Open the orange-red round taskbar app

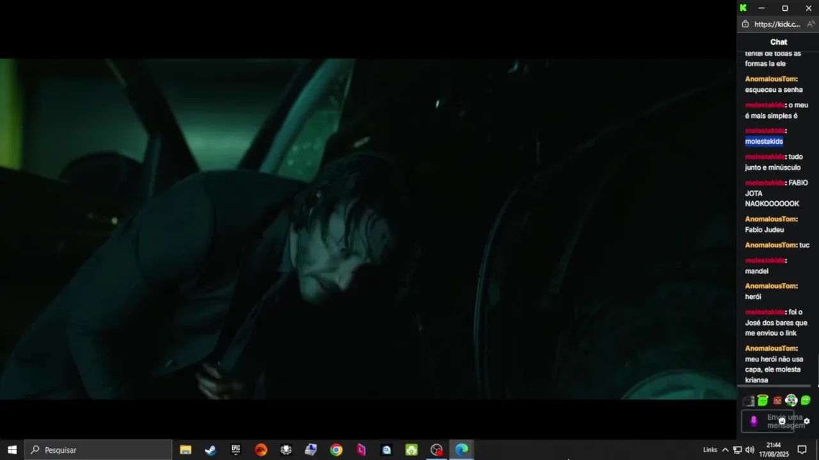261,450
